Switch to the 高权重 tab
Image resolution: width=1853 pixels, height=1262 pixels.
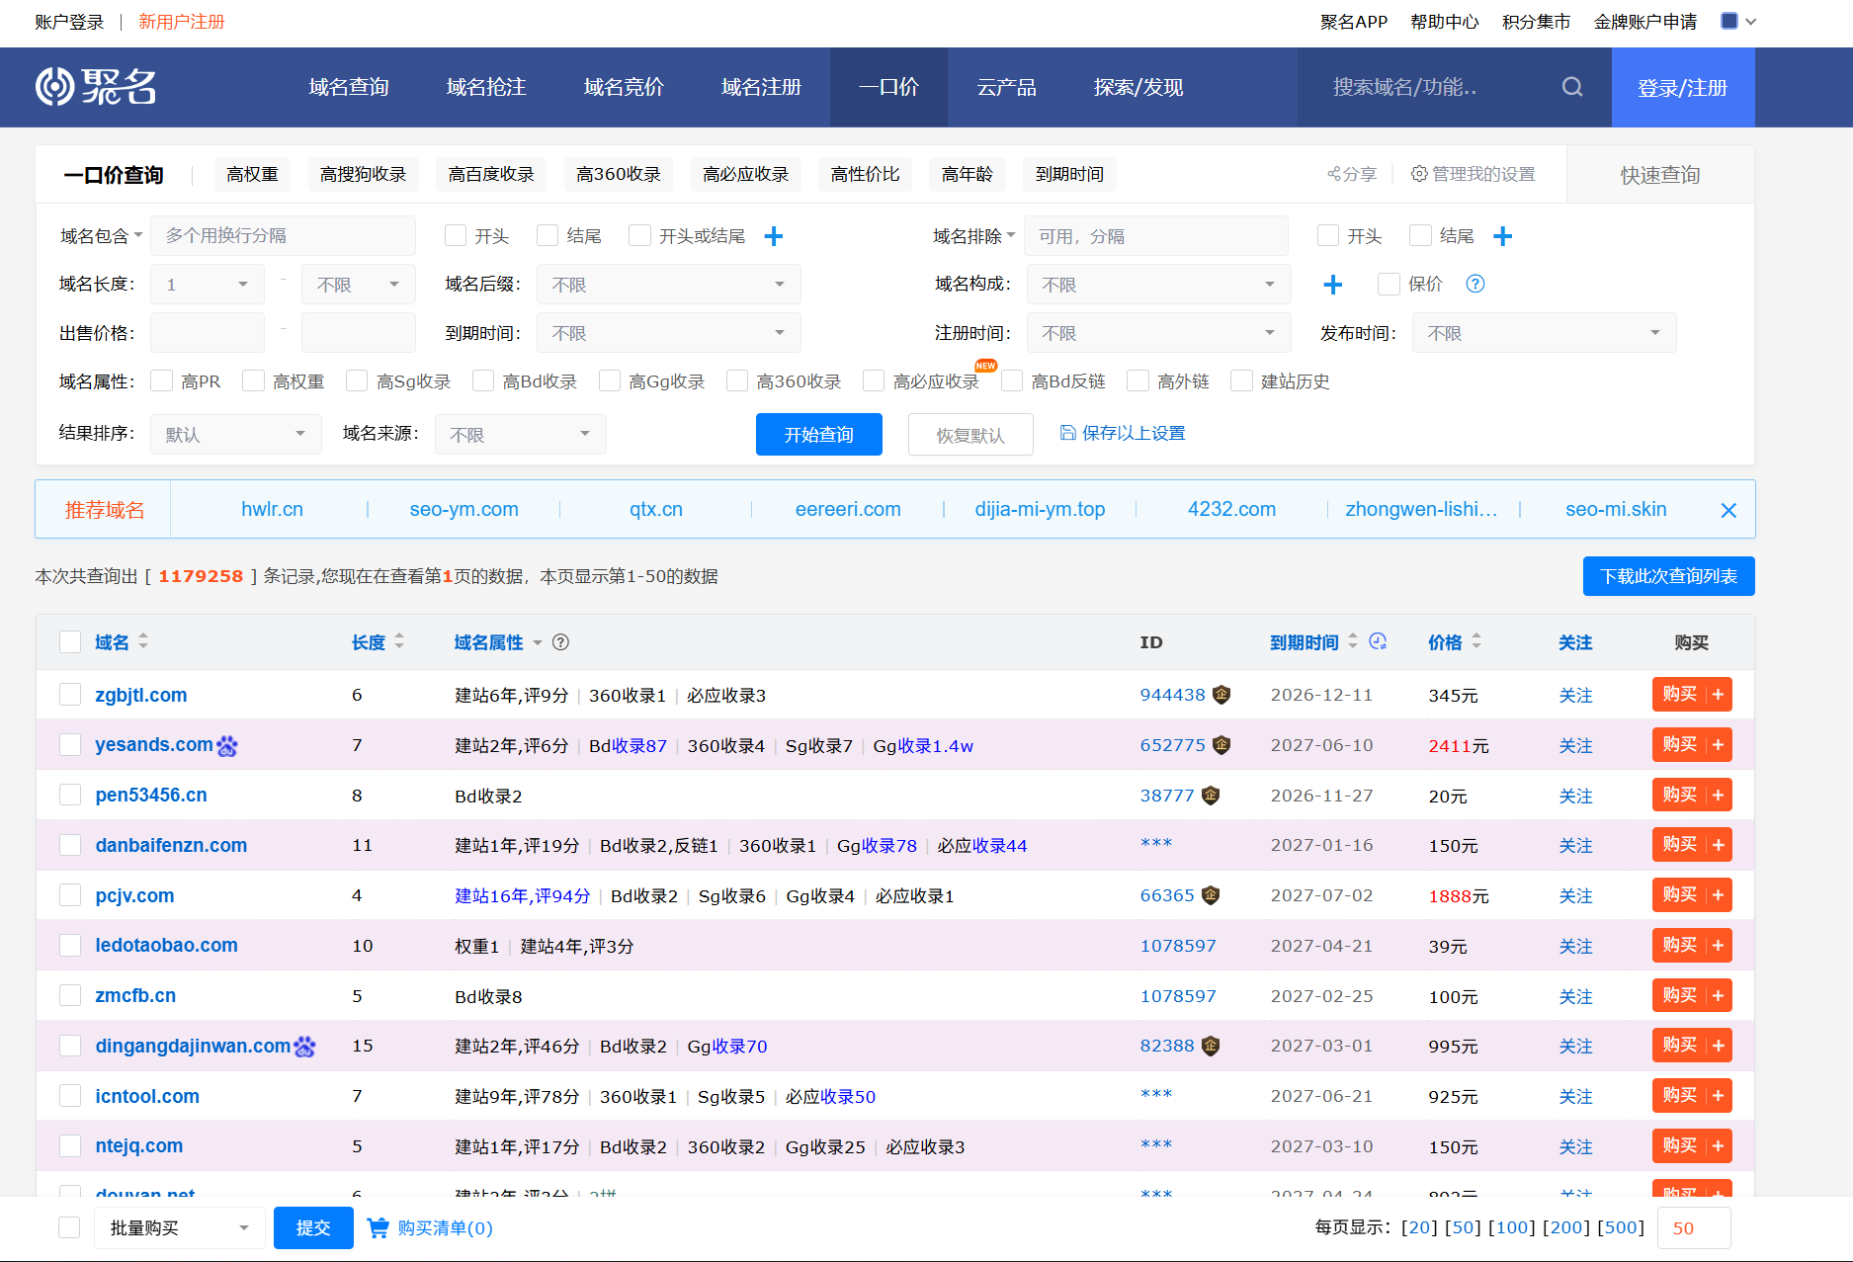pos(252,174)
